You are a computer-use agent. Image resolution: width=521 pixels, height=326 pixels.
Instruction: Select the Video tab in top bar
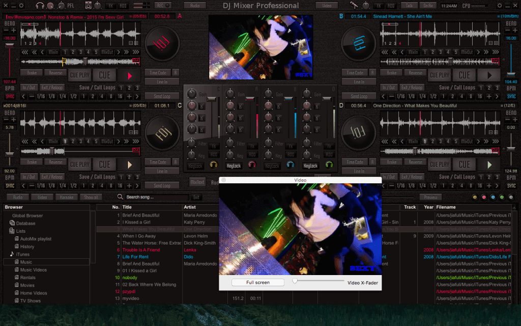[326, 5]
